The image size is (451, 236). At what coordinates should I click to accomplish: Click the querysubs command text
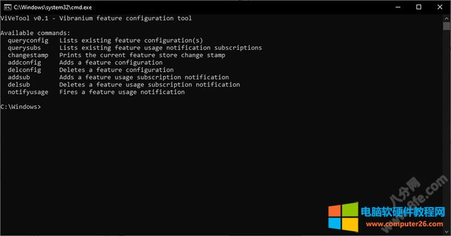point(24,48)
